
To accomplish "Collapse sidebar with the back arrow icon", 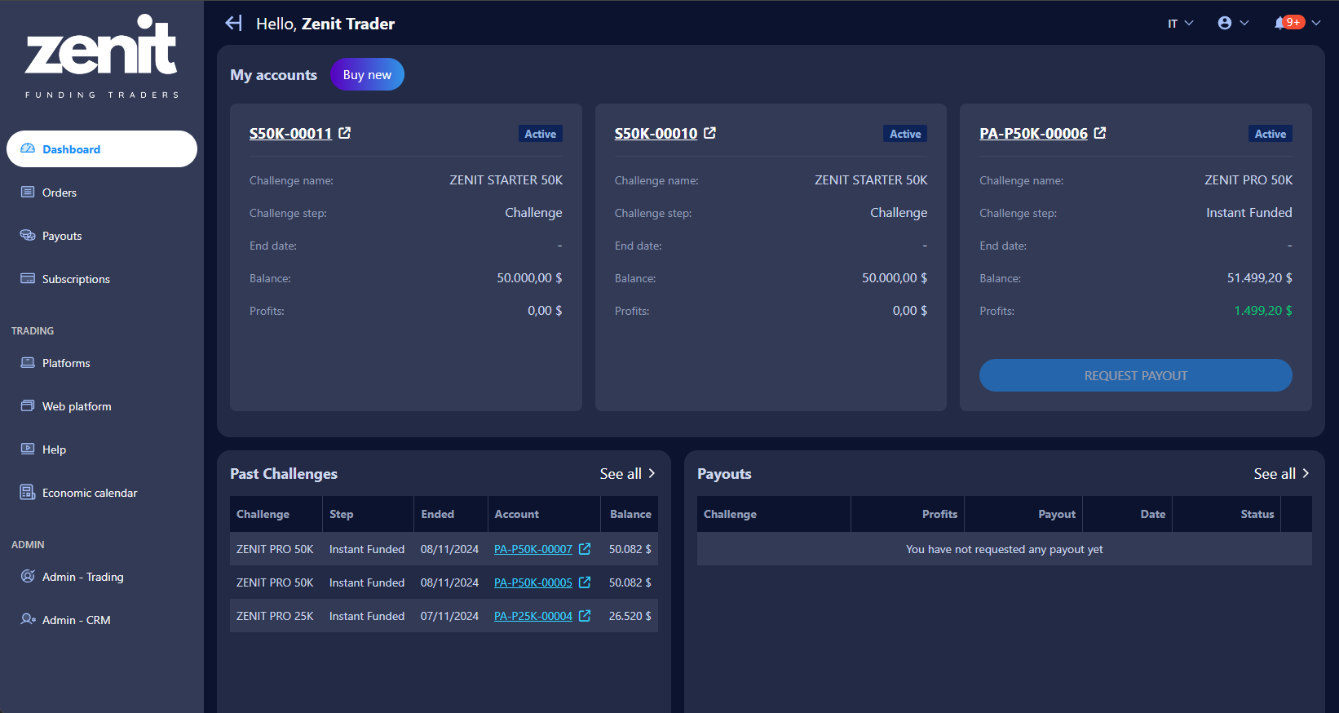I will [234, 23].
